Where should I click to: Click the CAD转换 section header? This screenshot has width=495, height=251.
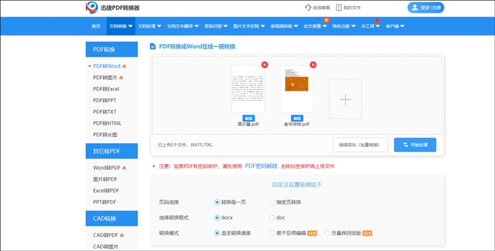(112, 219)
